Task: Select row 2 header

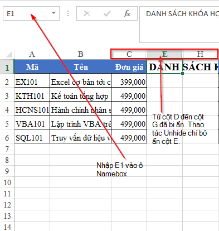Action: [x=7, y=81]
